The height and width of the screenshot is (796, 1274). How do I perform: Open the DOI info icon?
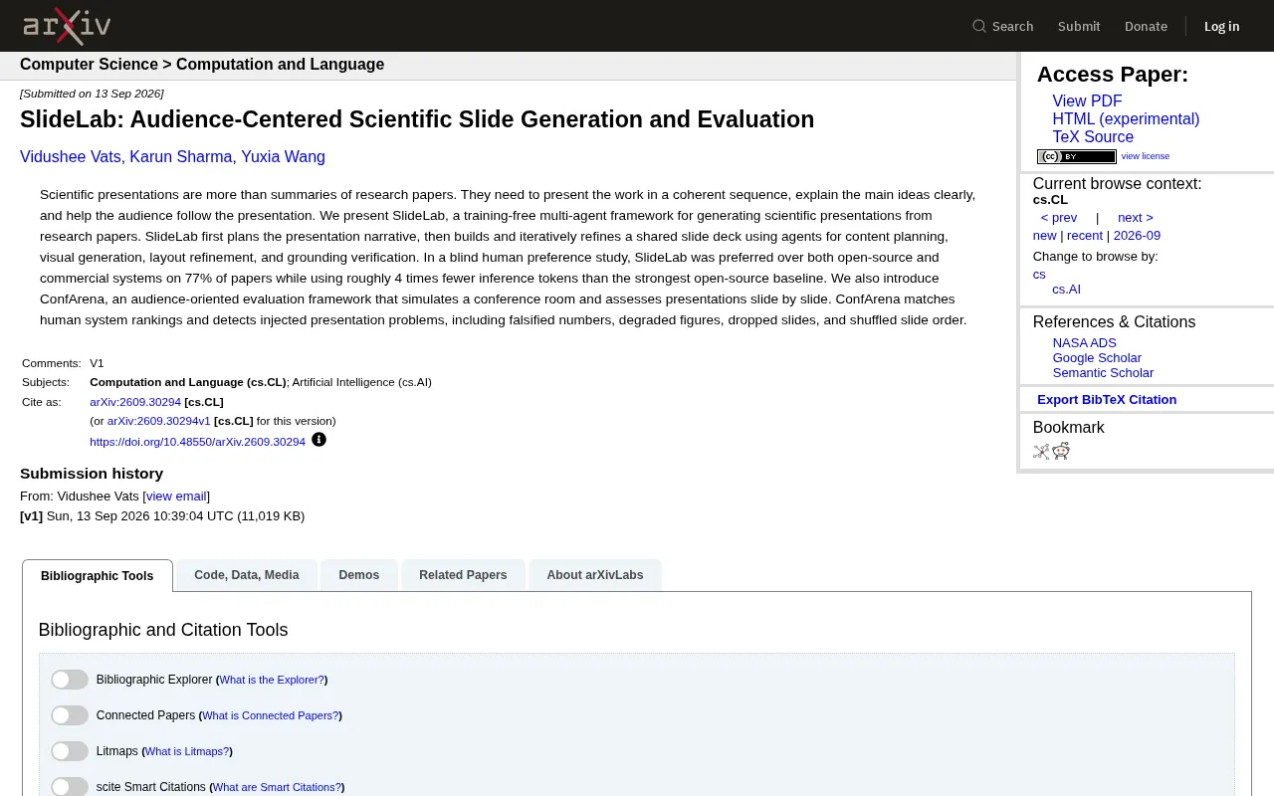pyautogui.click(x=318, y=440)
